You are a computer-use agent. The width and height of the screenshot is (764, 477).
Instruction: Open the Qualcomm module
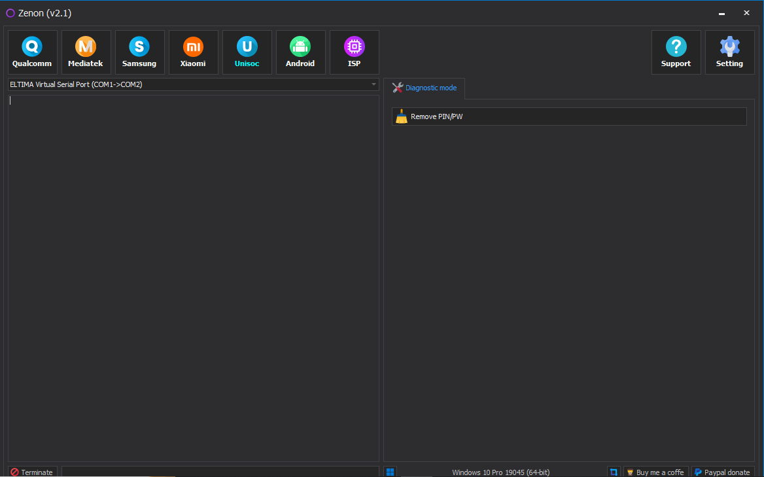33,52
